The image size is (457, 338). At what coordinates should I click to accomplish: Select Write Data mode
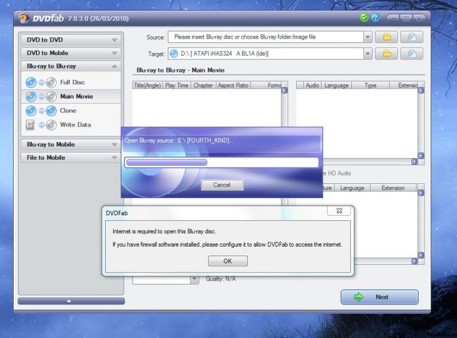click(x=71, y=125)
